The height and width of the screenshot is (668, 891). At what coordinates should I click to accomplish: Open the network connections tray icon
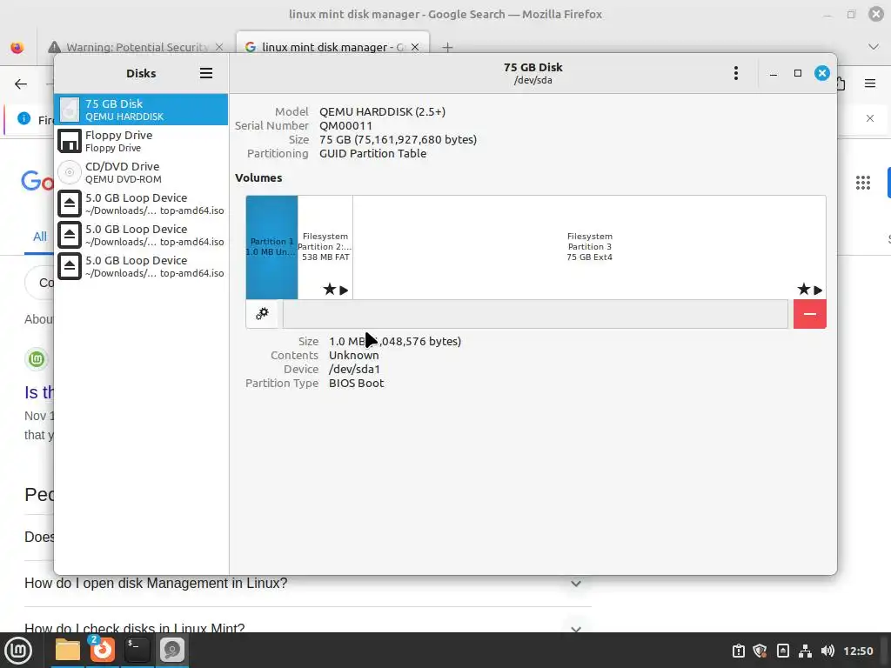click(x=805, y=651)
